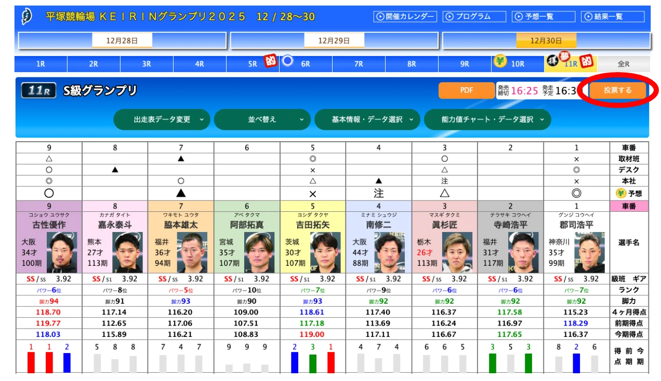Click the name 郡司浩平
This screenshot has width=661, height=381.
(576, 225)
